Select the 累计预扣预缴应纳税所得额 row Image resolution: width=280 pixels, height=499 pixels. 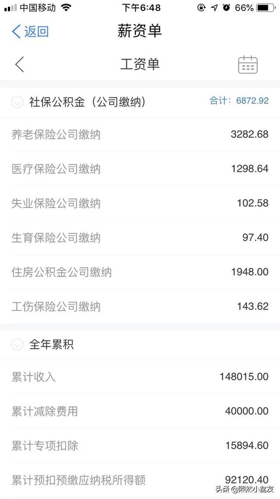[x=140, y=481]
